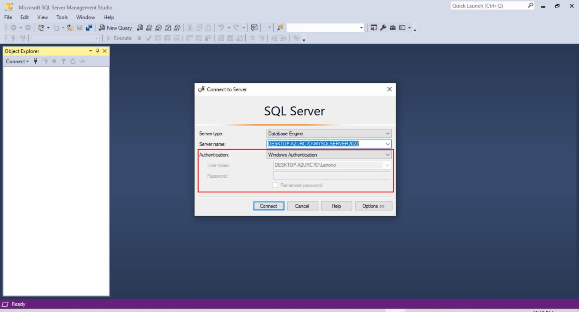
Task: Expand the Server name dropdown arrow
Action: pos(388,144)
